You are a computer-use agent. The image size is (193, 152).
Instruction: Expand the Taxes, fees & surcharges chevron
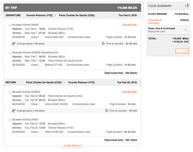click(x=186, y=30)
